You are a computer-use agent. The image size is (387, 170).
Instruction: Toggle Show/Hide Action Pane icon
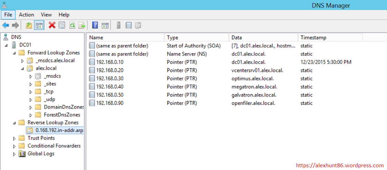tap(106, 25)
